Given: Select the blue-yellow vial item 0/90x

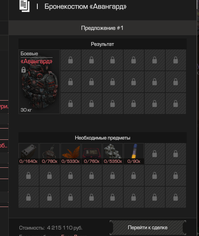Looking at the screenshot, I should pyautogui.click(x=134, y=154).
